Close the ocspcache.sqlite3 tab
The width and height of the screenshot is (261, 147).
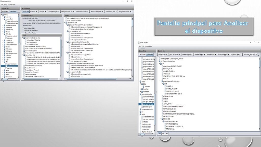tap(241, 55)
